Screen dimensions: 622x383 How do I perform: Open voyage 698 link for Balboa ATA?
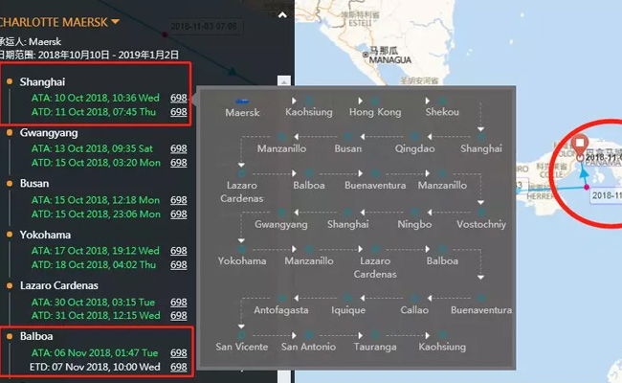[x=179, y=352]
